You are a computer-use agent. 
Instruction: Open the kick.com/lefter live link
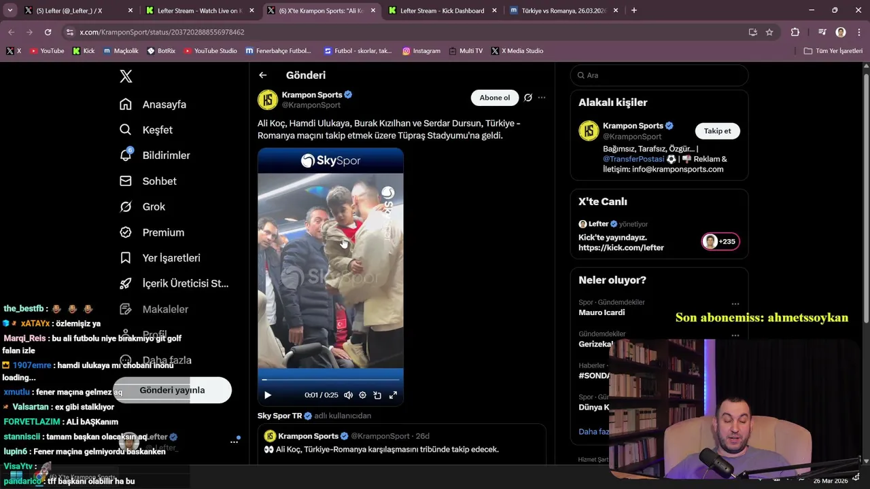coord(621,248)
